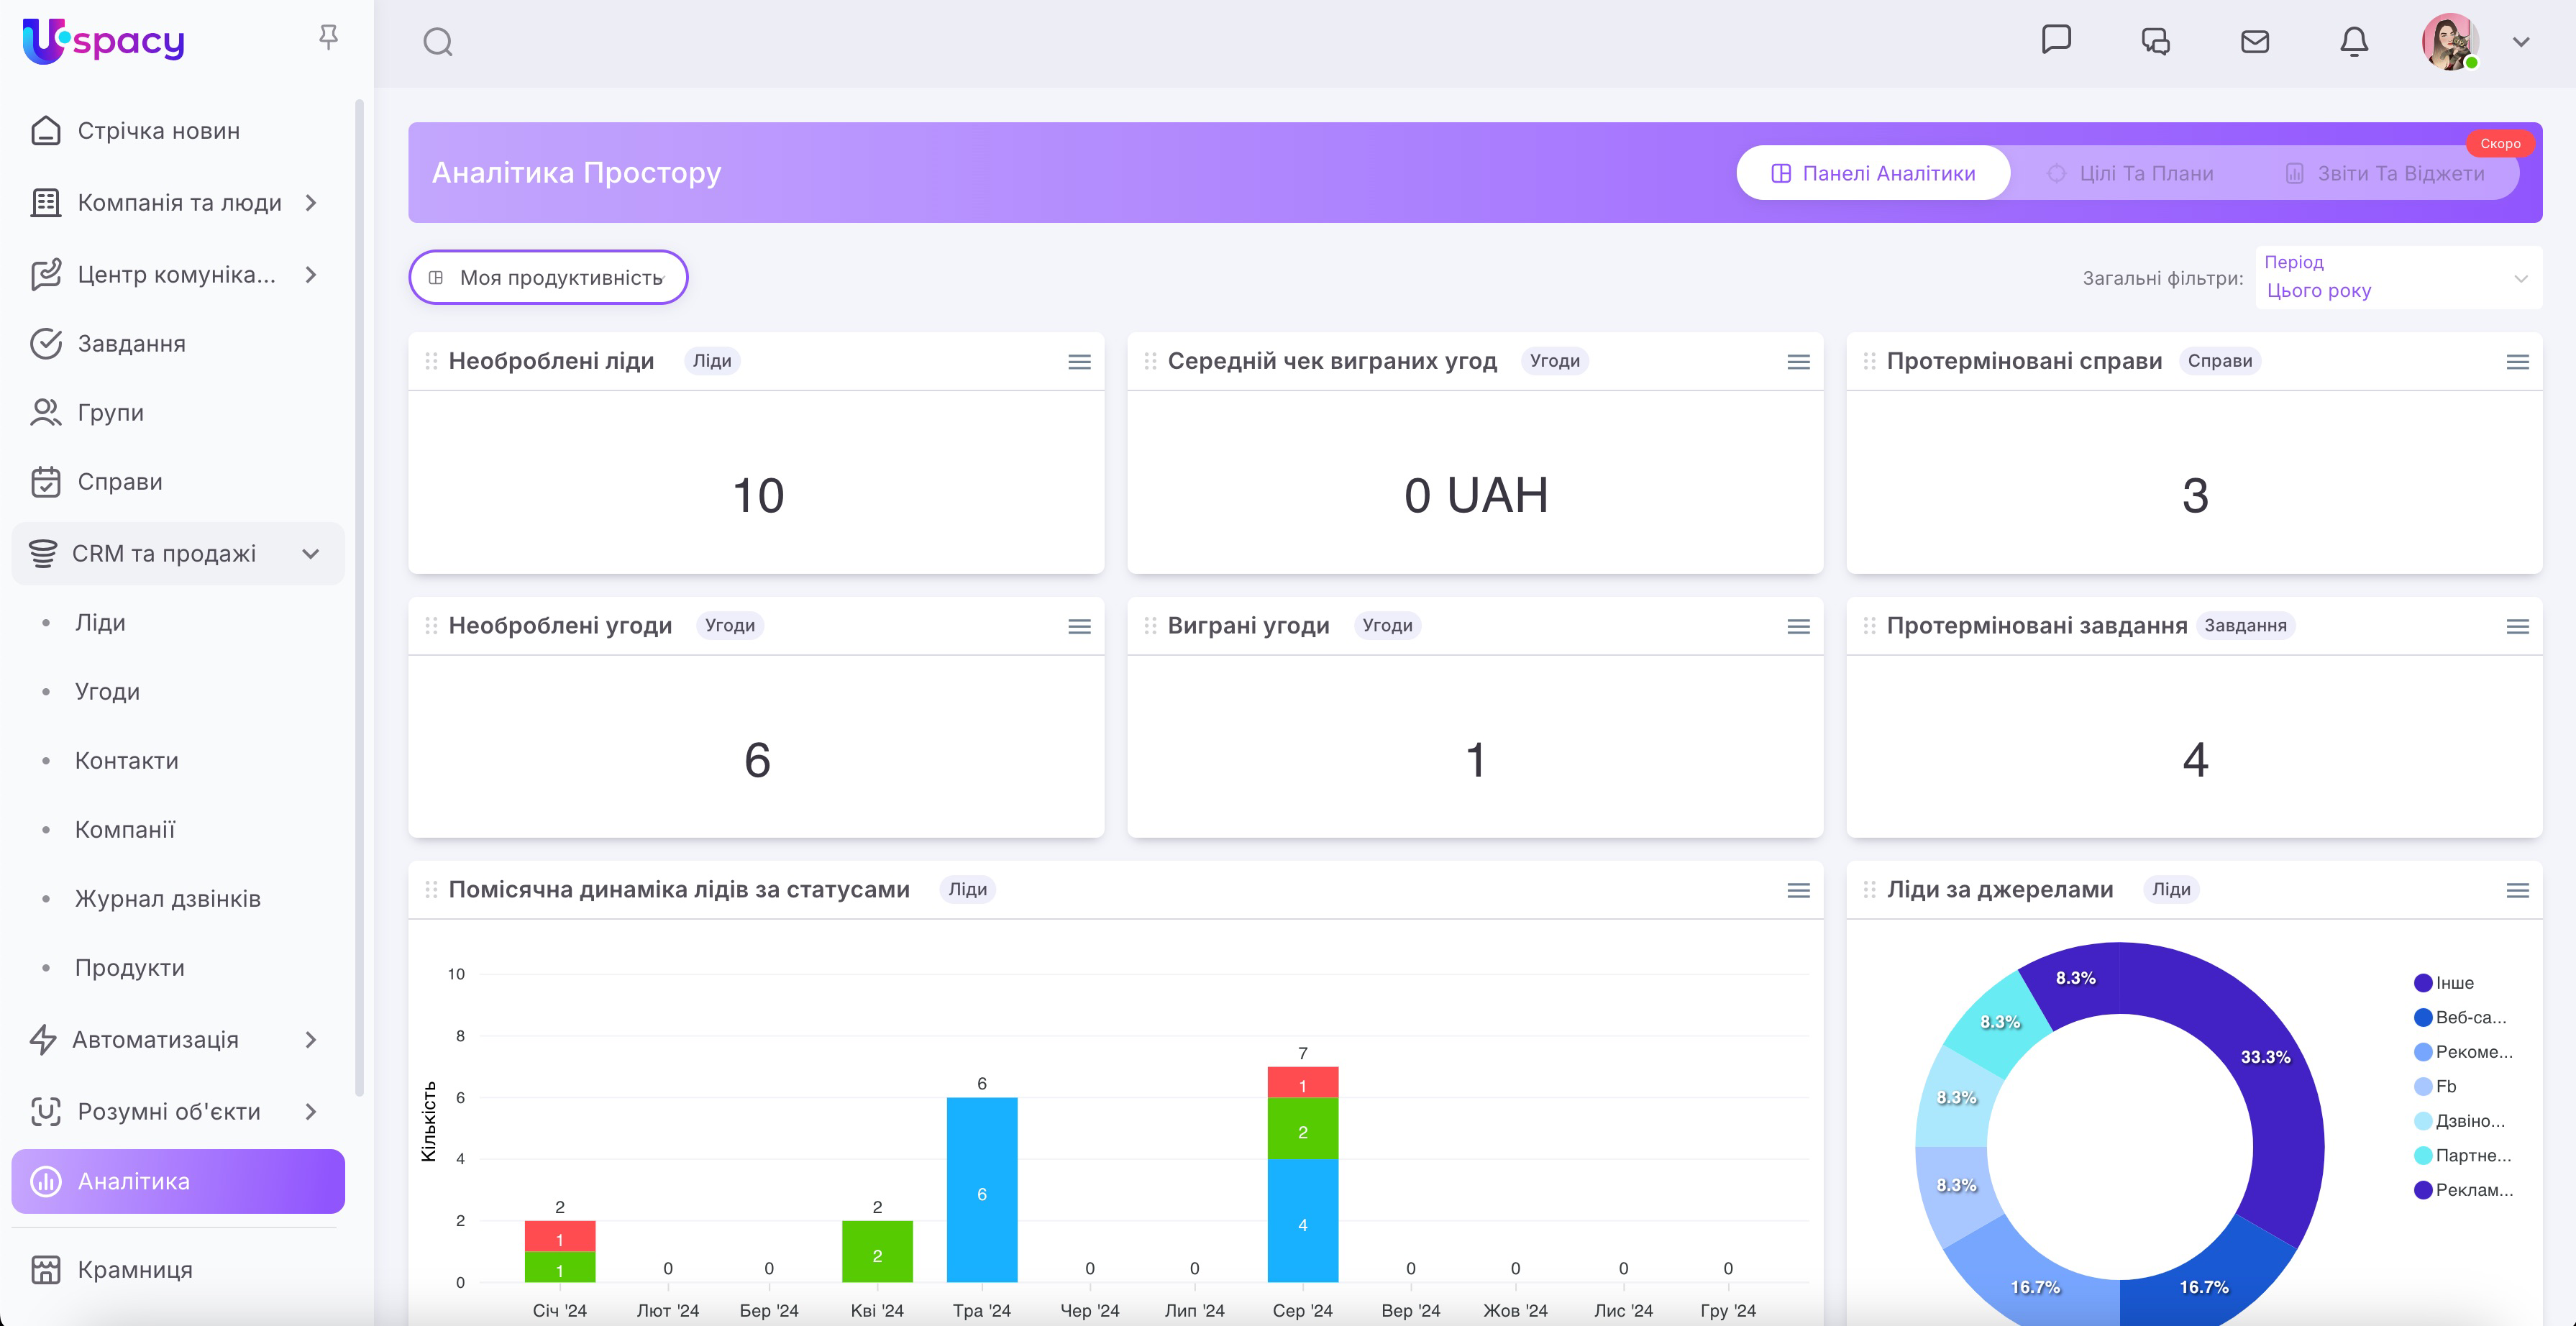Open search with magnifier icon
Screen dimensions: 2576x1326
click(x=438, y=42)
